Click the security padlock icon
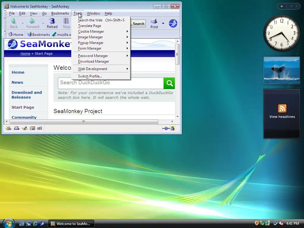 (172, 128)
